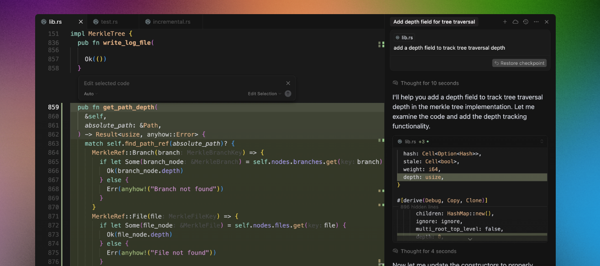Viewport: 600px width, 266px height.
Task: Submit the inline edit with arrow button
Action: [288, 94]
